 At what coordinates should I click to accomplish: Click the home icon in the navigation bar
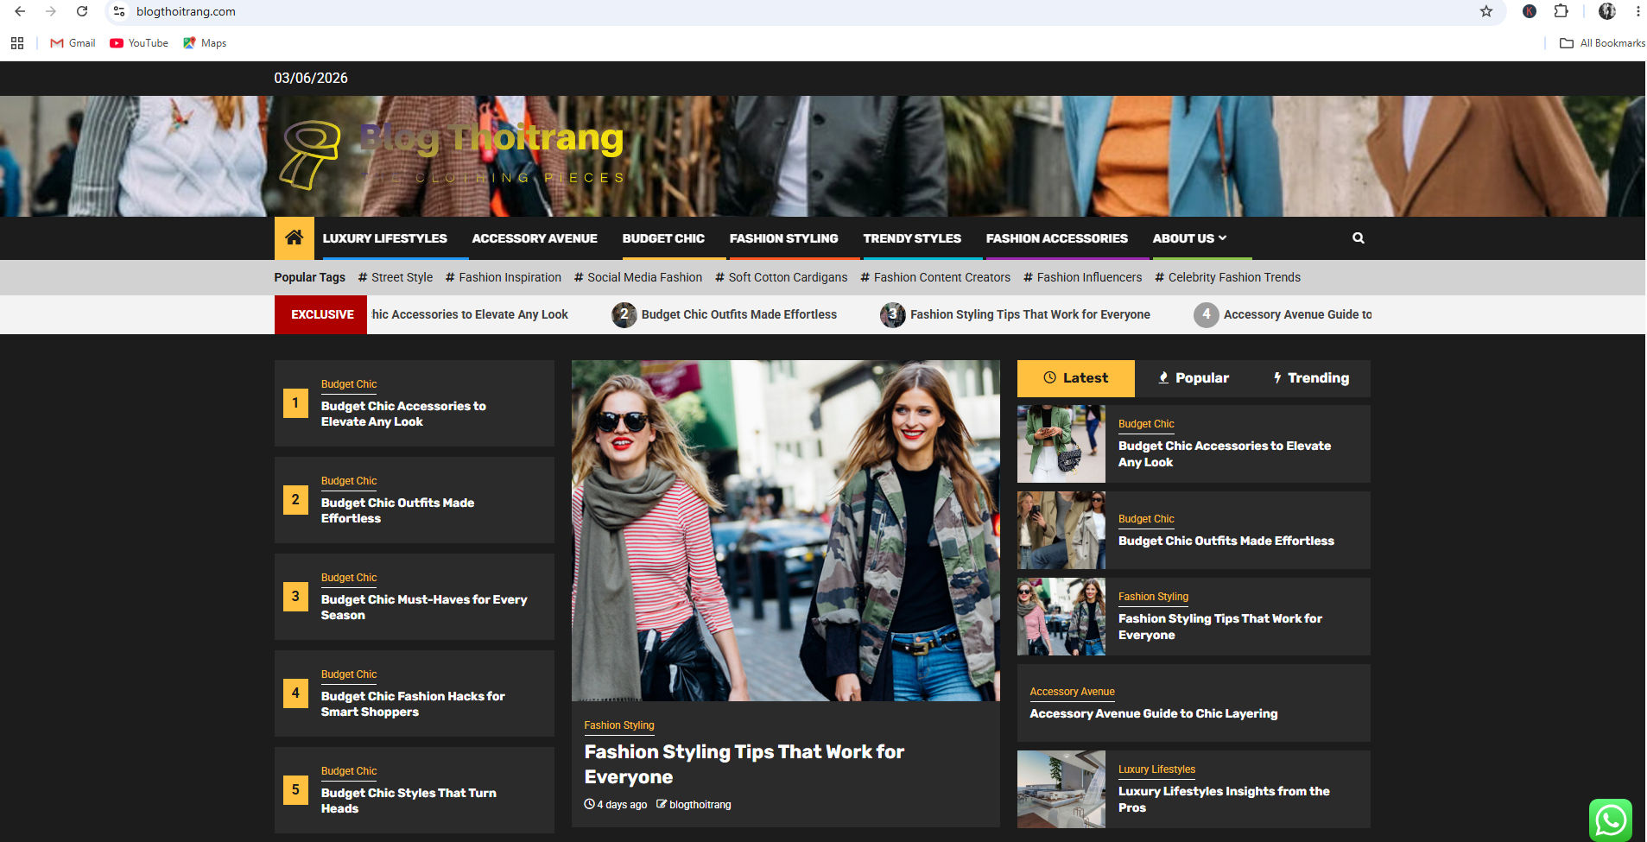click(295, 237)
